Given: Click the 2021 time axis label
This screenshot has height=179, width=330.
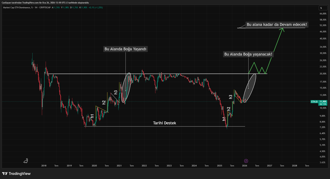Looking at the screenshot, I should [119, 166].
